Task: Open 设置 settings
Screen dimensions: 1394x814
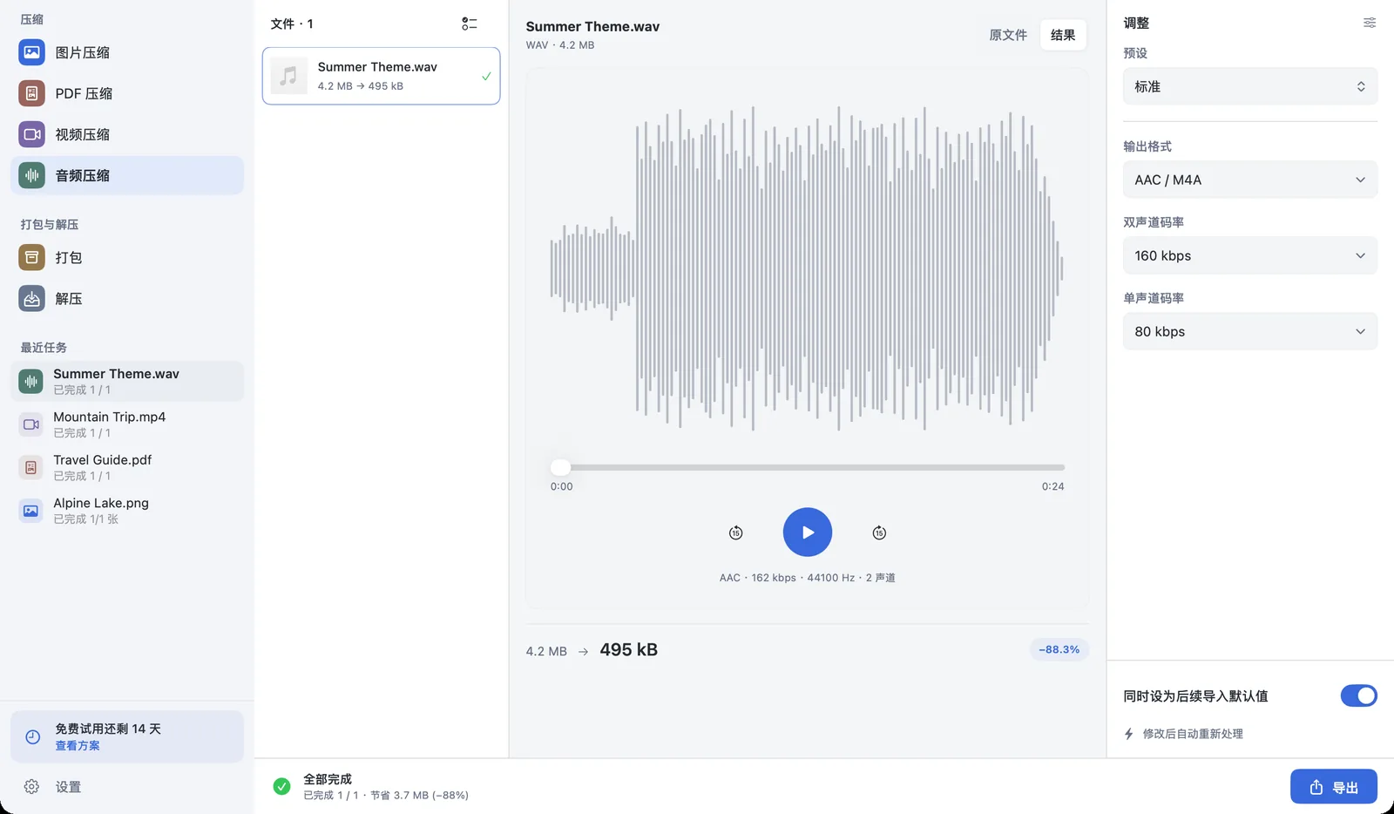Action: [127, 787]
